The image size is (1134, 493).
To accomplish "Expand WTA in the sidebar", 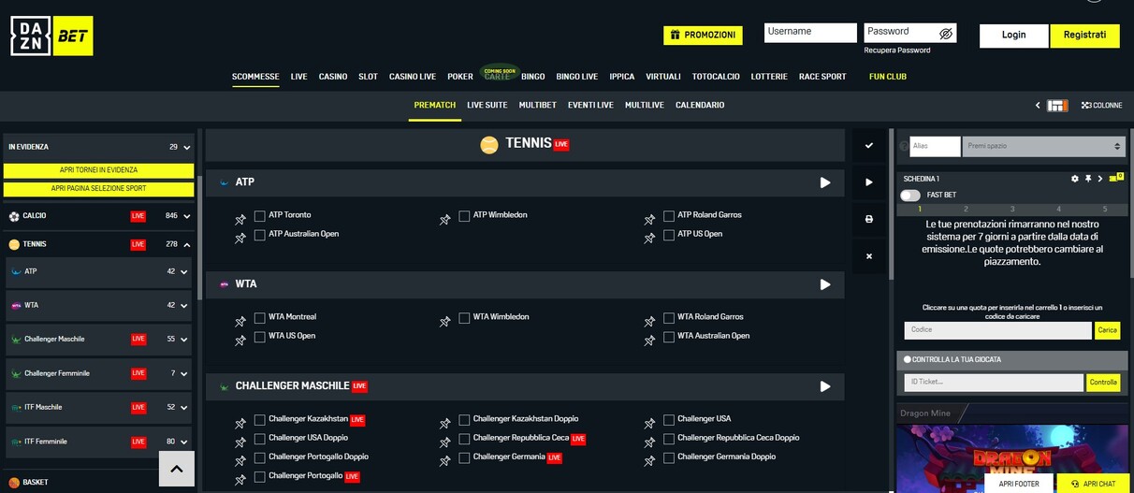I will [98, 305].
